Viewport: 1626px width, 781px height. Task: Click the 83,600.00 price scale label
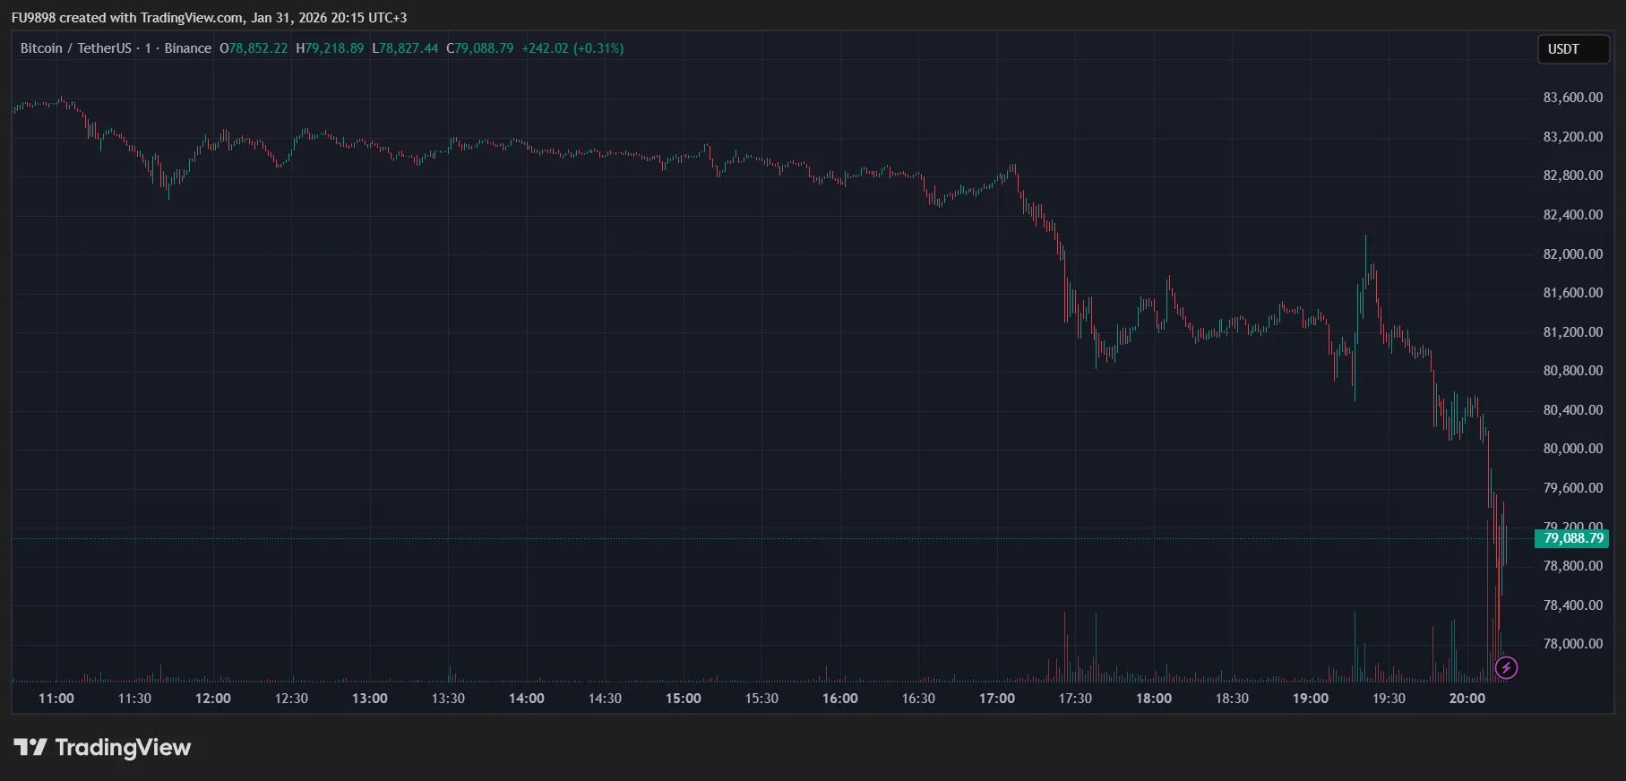click(1572, 98)
